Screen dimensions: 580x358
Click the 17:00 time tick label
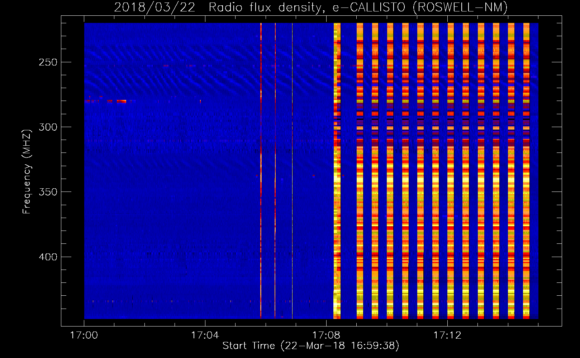84,335
